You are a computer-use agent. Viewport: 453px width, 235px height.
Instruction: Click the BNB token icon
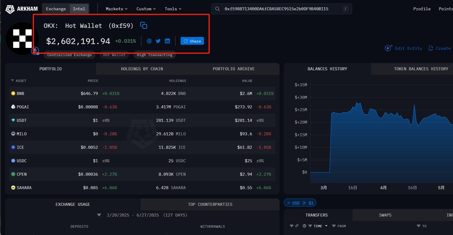[x=13, y=93]
